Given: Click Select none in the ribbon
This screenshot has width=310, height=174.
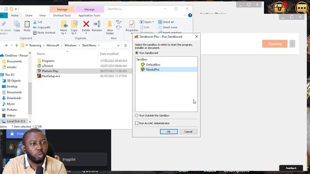Looking at the screenshot, I should point(168,27).
